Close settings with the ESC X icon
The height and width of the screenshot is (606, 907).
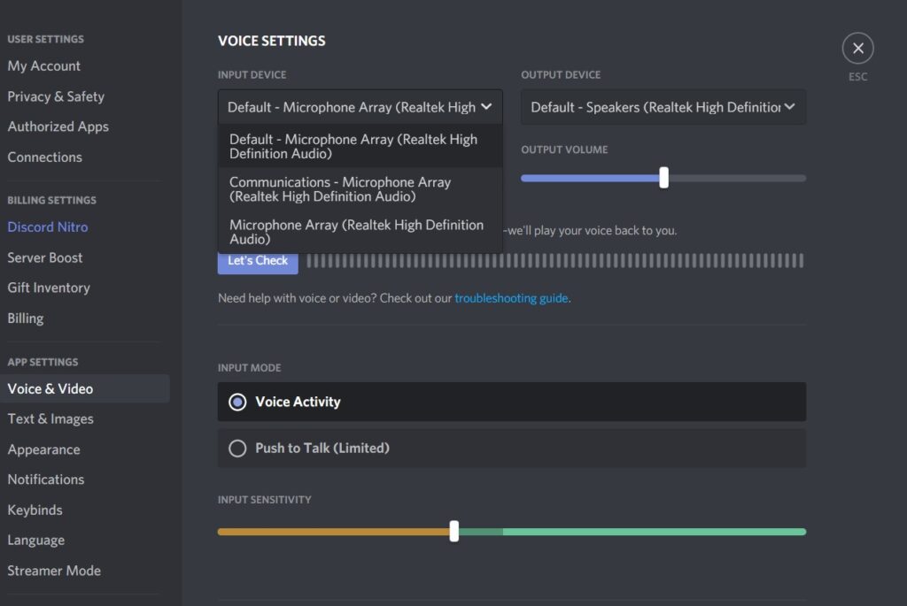[x=857, y=49]
